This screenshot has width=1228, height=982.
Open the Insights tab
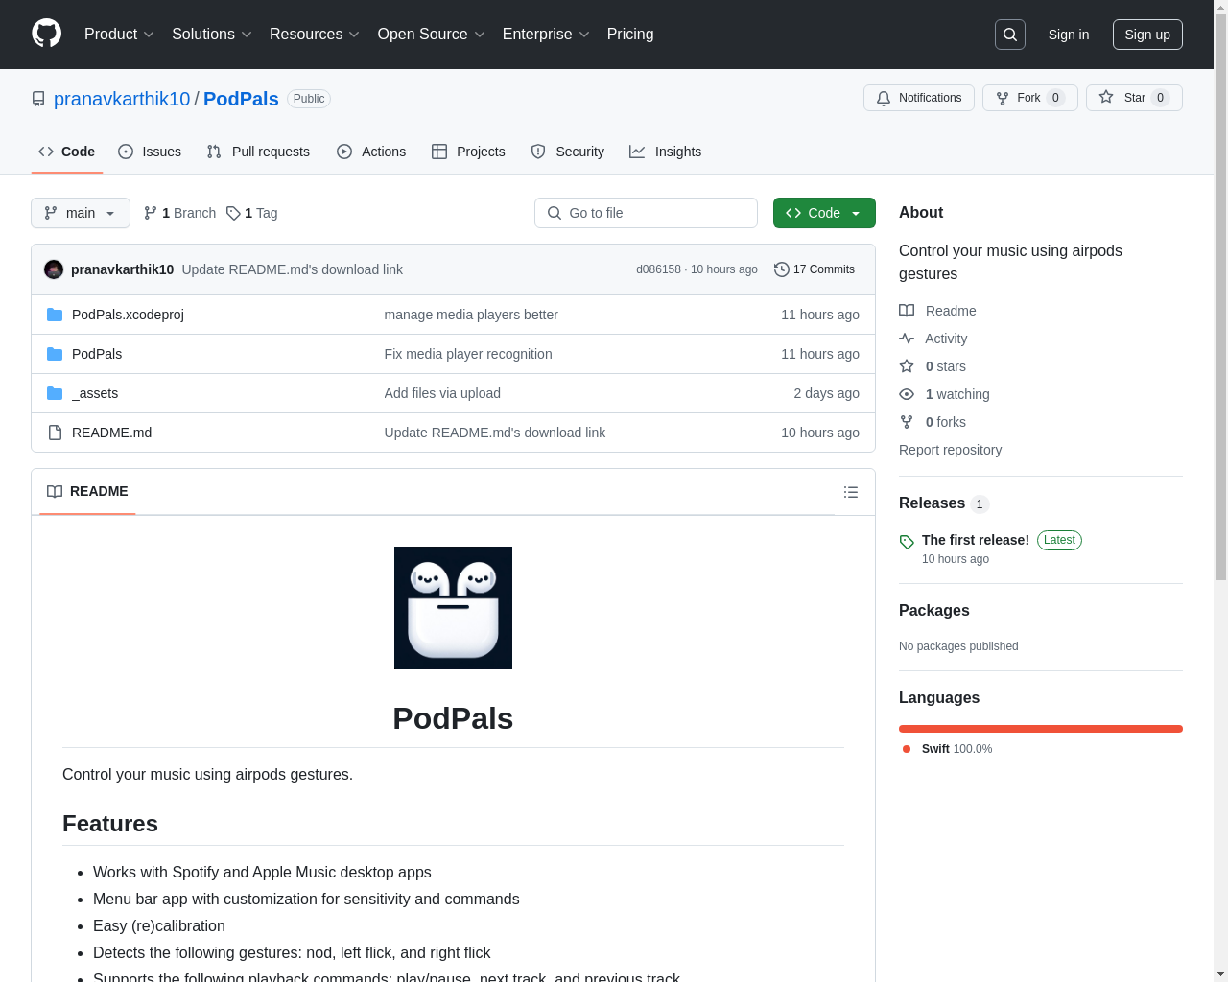(666, 152)
